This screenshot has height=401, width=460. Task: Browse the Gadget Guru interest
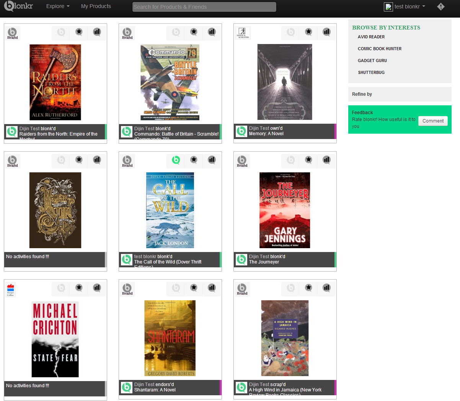pyautogui.click(x=372, y=61)
